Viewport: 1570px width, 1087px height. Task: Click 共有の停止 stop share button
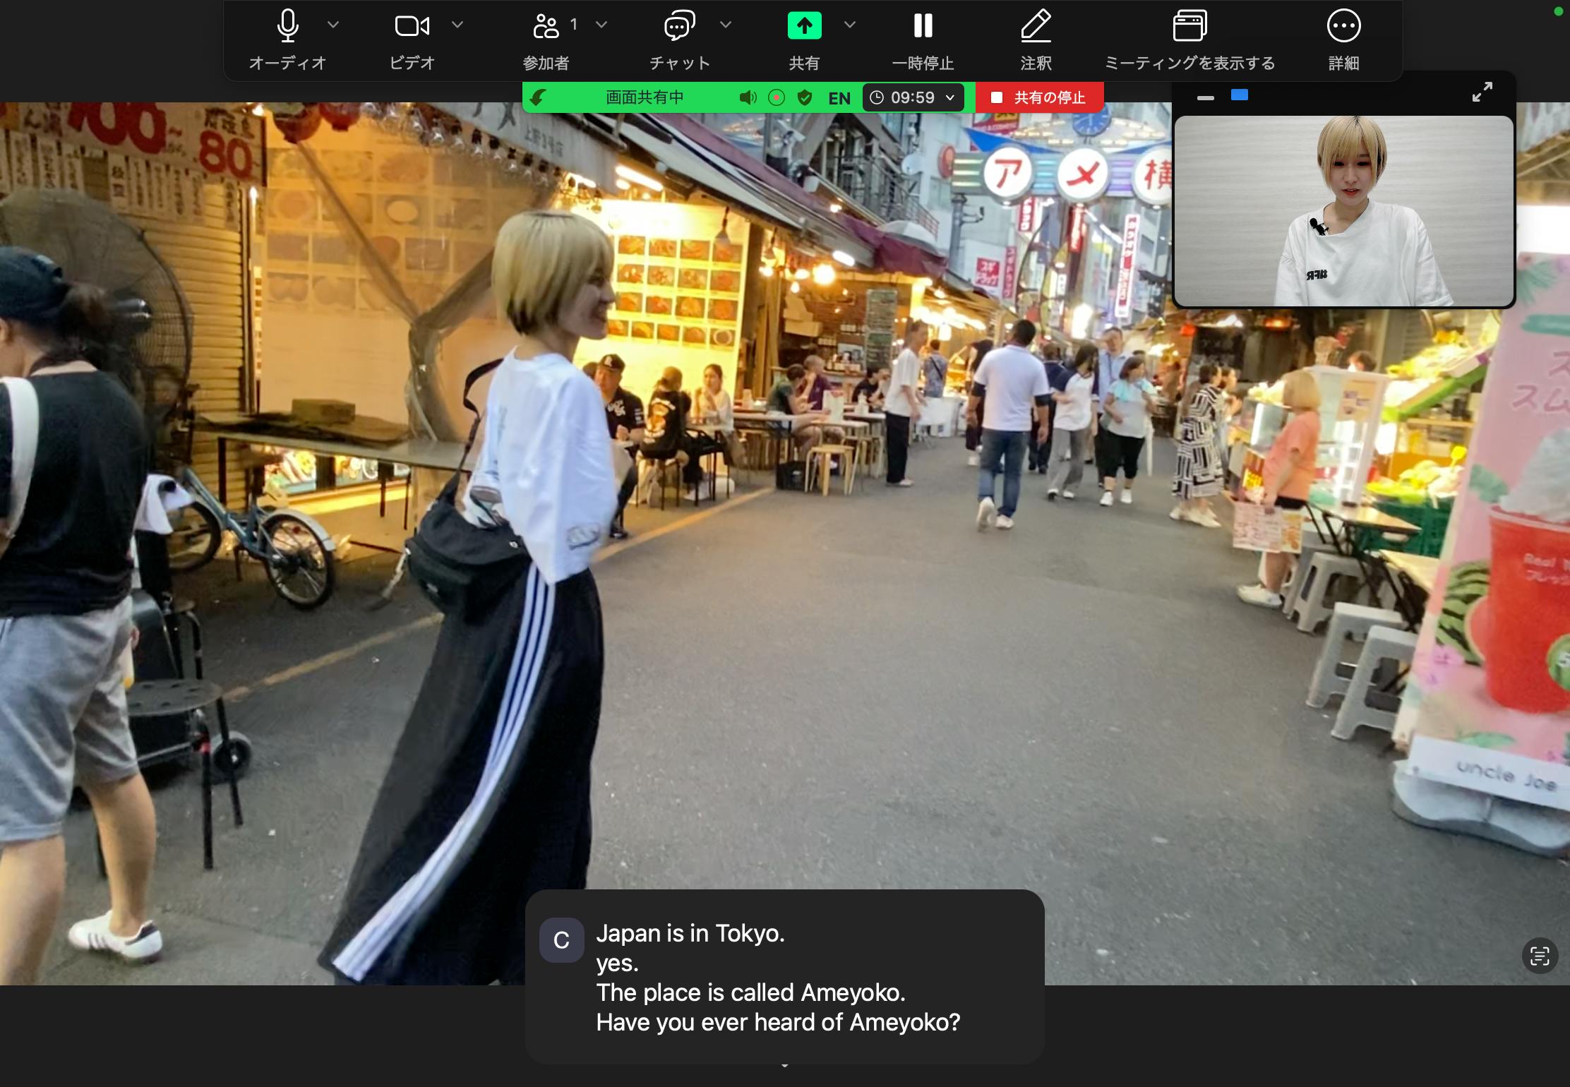(x=1039, y=97)
